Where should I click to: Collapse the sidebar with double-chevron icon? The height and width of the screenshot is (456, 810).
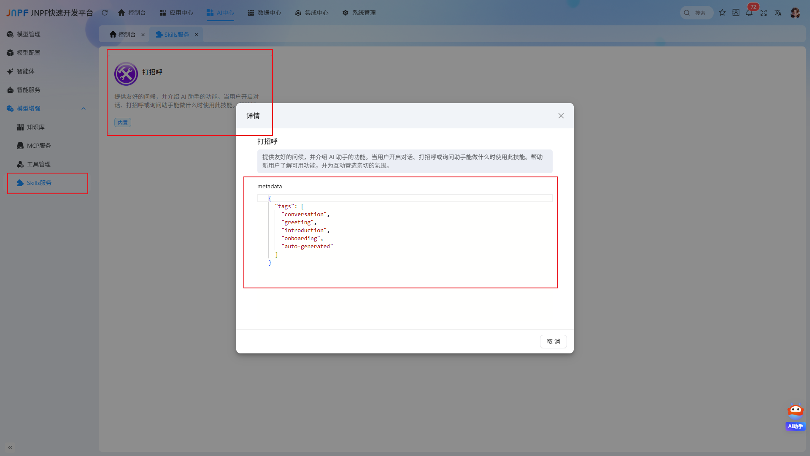pos(10,448)
